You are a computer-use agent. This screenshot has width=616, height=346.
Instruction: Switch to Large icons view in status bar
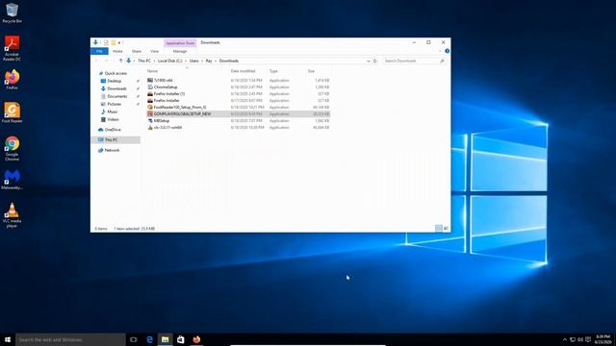click(446, 229)
